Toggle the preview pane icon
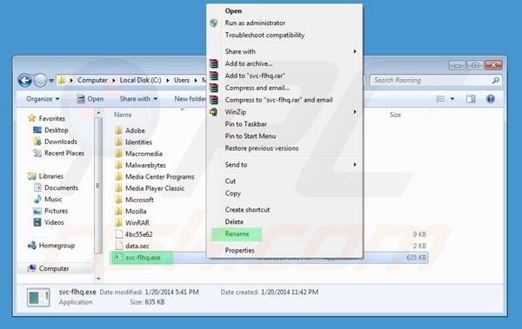 pos(471,99)
